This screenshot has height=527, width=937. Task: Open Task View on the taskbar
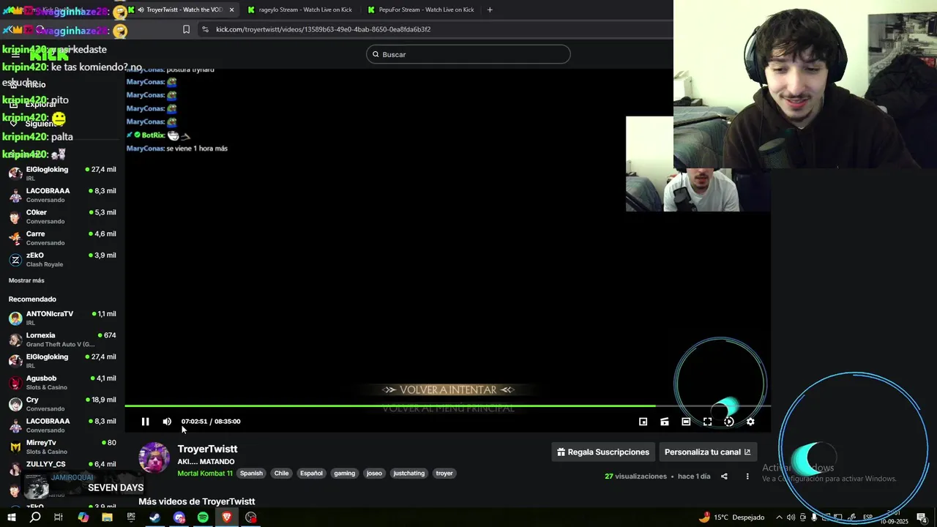point(59,517)
